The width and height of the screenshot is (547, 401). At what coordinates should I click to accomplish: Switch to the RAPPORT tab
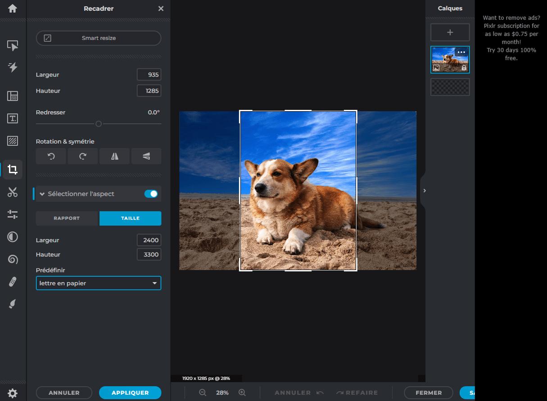click(x=67, y=218)
